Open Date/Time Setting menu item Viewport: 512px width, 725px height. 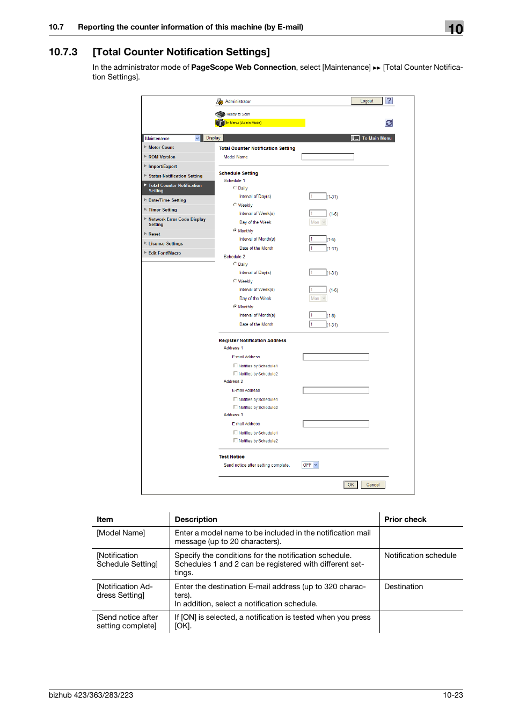(178, 200)
